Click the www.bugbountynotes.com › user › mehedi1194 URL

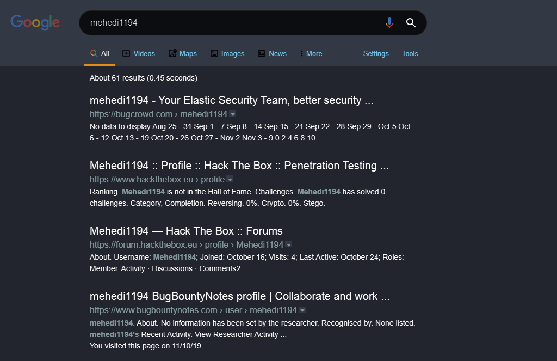(193, 310)
